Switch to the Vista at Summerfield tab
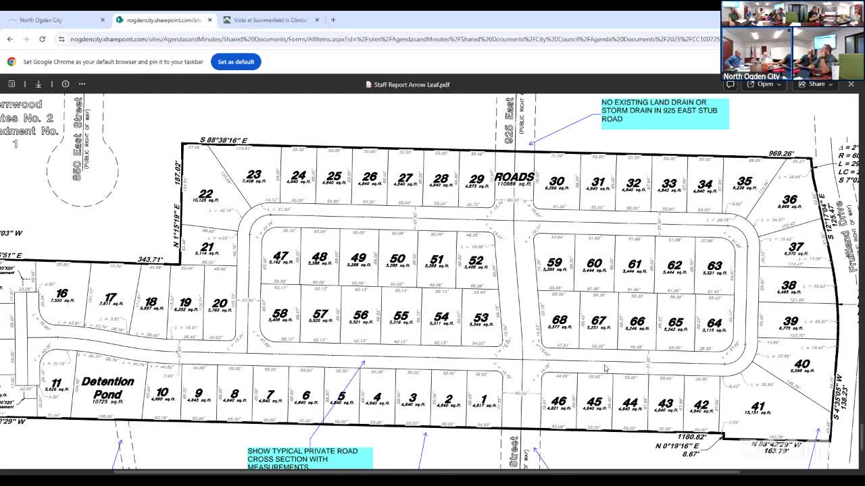The width and height of the screenshot is (865, 486). (270, 20)
